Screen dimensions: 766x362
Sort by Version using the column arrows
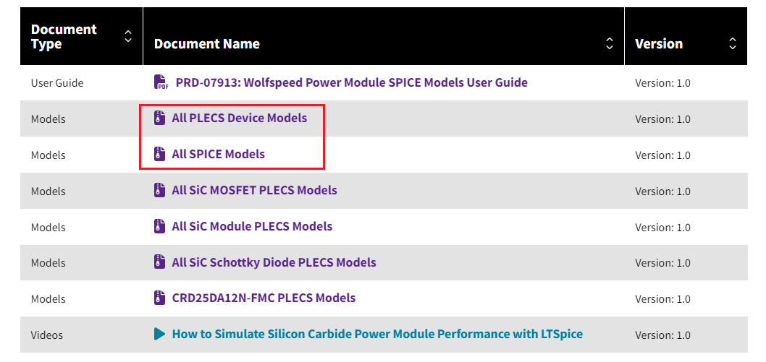coord(733,44)
